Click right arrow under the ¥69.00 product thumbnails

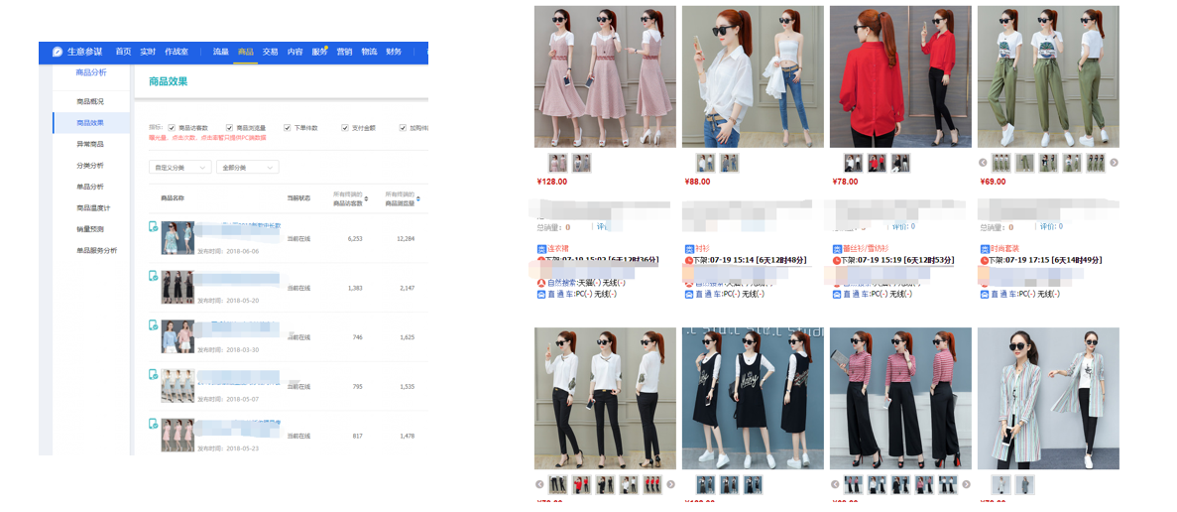(1114, 163)
